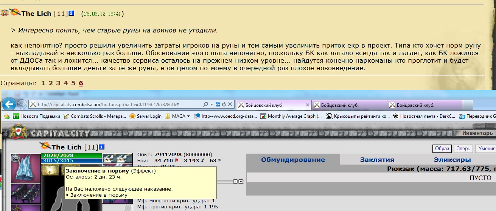Click the red wins flag icon next to 34 710
The width and height of the screenshot is (496, 211).
pos(176,161)
